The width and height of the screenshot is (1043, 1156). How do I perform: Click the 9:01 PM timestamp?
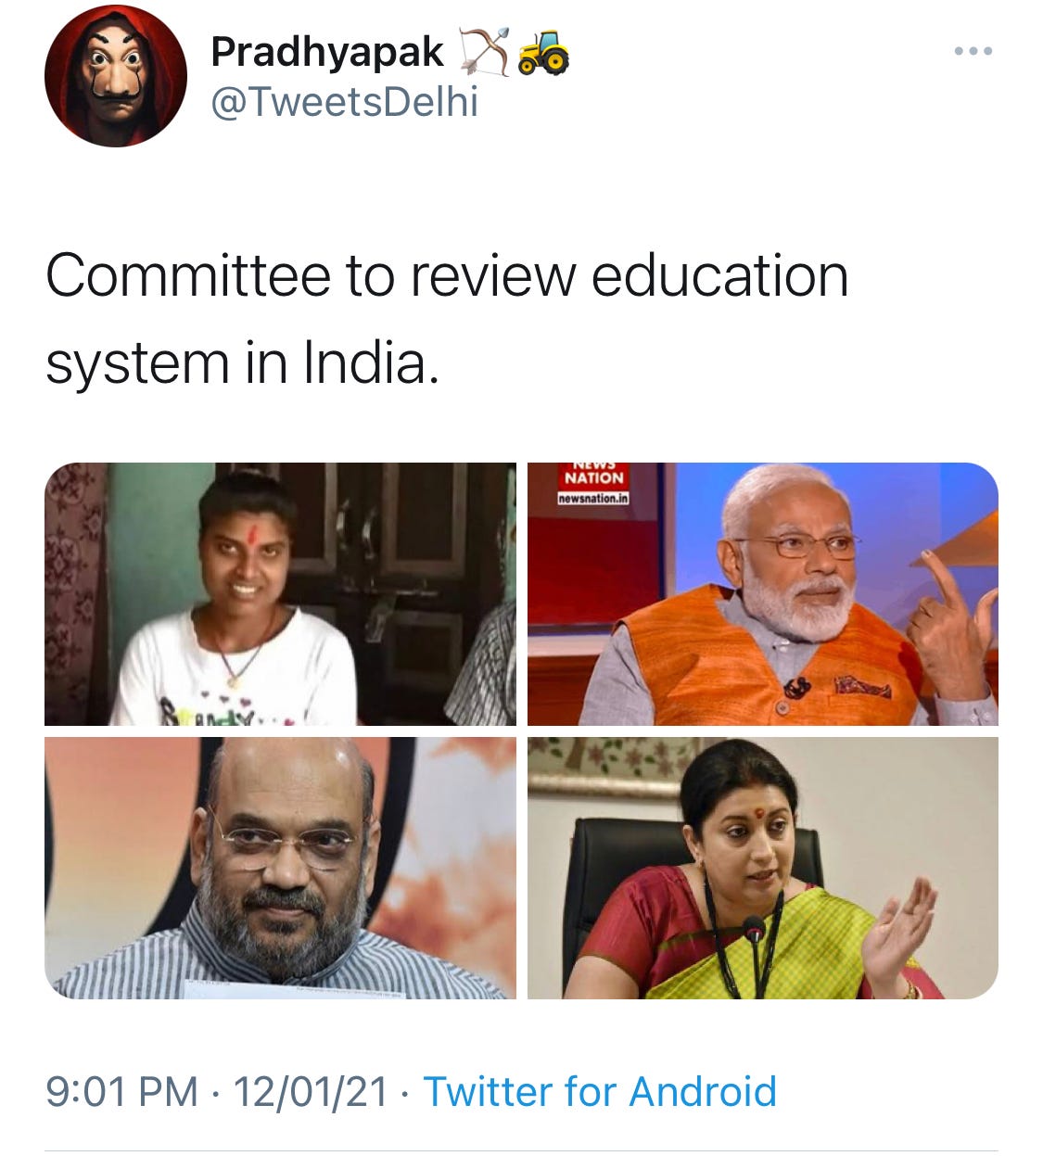pos(121,1091)
